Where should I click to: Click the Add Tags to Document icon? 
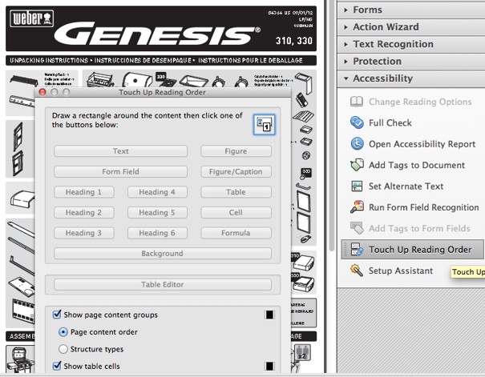click(x=357, y=165)
